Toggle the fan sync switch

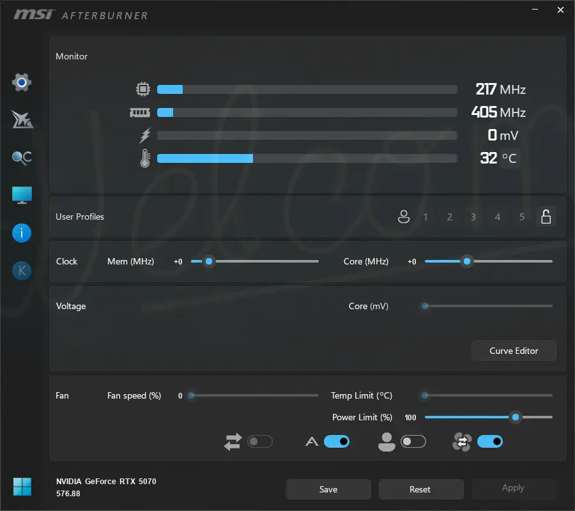pyautogui.click(x=260, y=441)
